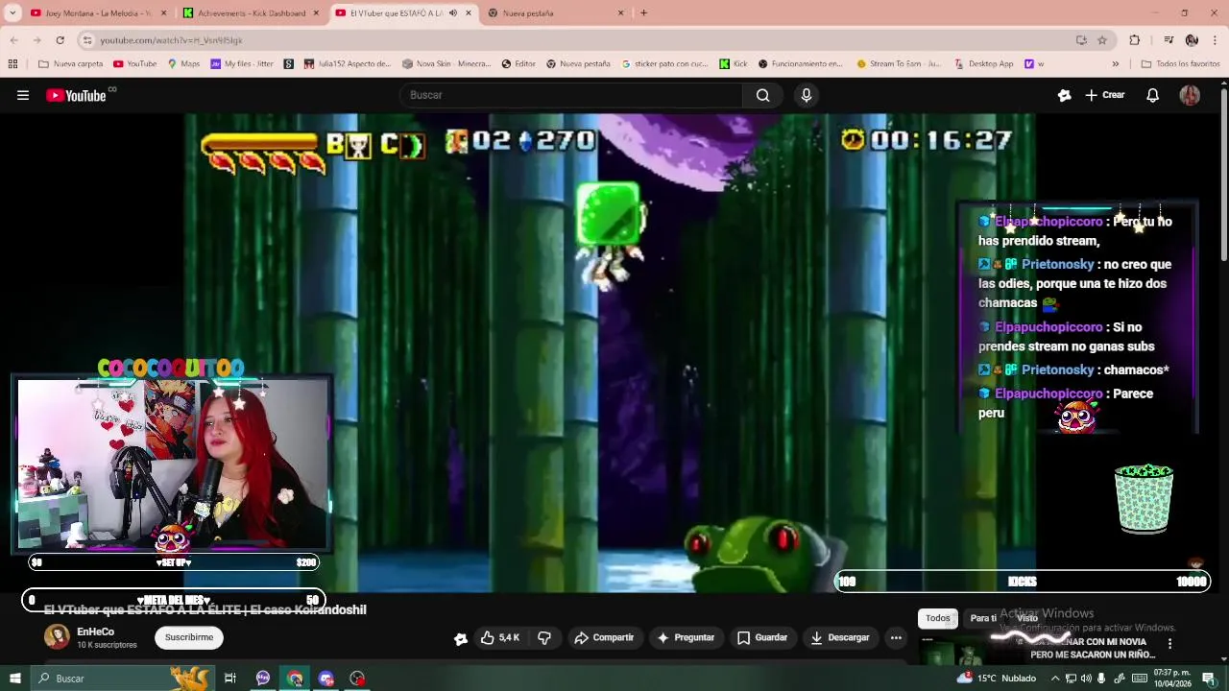Open Chrome three-dot menu
Image resolution: width=1229 pixels, height=691 pixels.
click(1216, 40)
